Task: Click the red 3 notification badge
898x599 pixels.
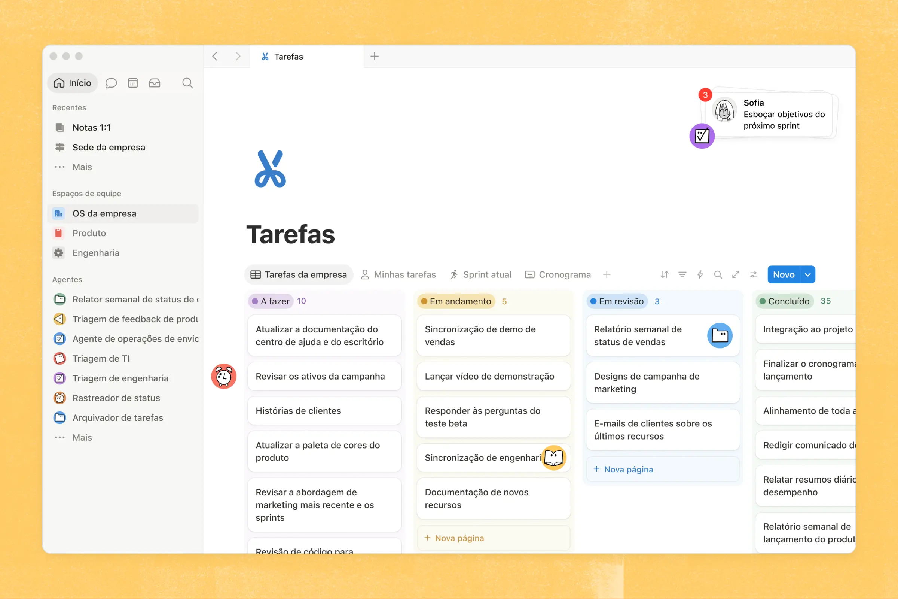Action: pyautogui.click(x=705, y=95)
